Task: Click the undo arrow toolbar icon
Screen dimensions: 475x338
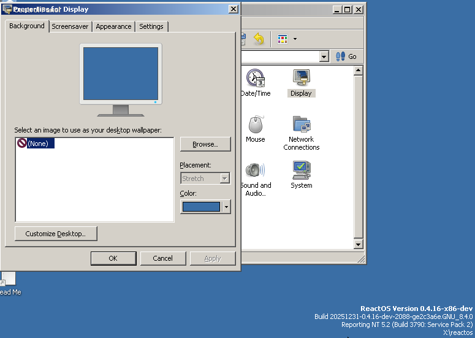Action: tap(259, 39)
